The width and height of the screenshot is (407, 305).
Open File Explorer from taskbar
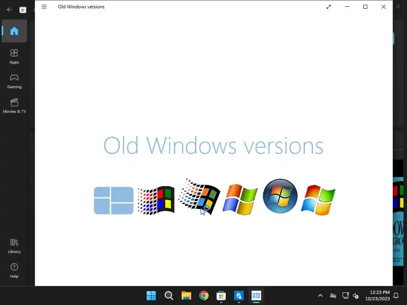pyautogui.click(x=186, y=295)
